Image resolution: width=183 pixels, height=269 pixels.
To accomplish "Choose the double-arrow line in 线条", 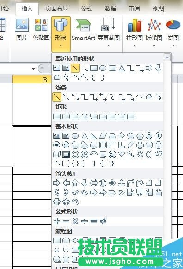I will (x=75, y=97).
